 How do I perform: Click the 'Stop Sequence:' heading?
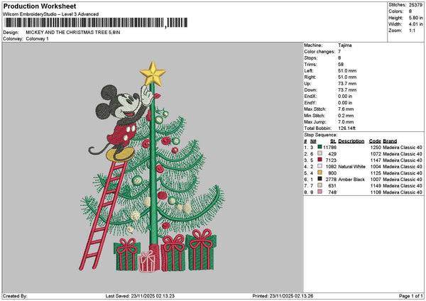[x=321, y=135]
